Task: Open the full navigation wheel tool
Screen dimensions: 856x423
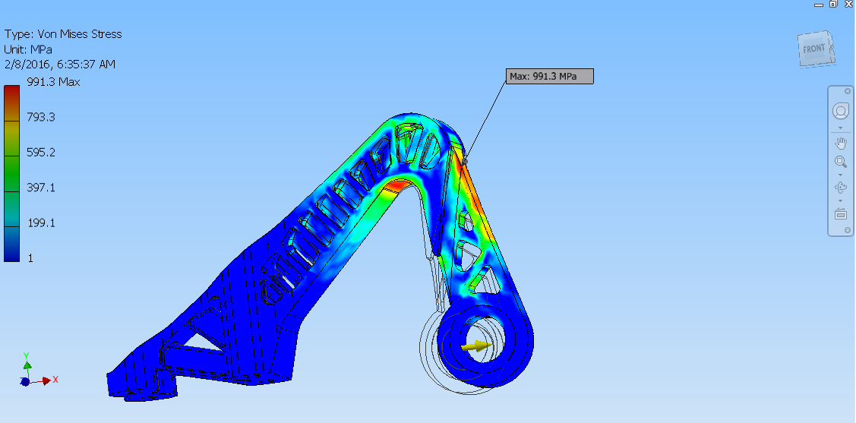Action: [x=840, y=112]
